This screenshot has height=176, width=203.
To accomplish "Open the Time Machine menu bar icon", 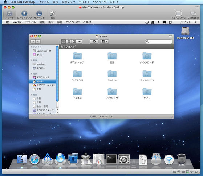I will 147,22.
